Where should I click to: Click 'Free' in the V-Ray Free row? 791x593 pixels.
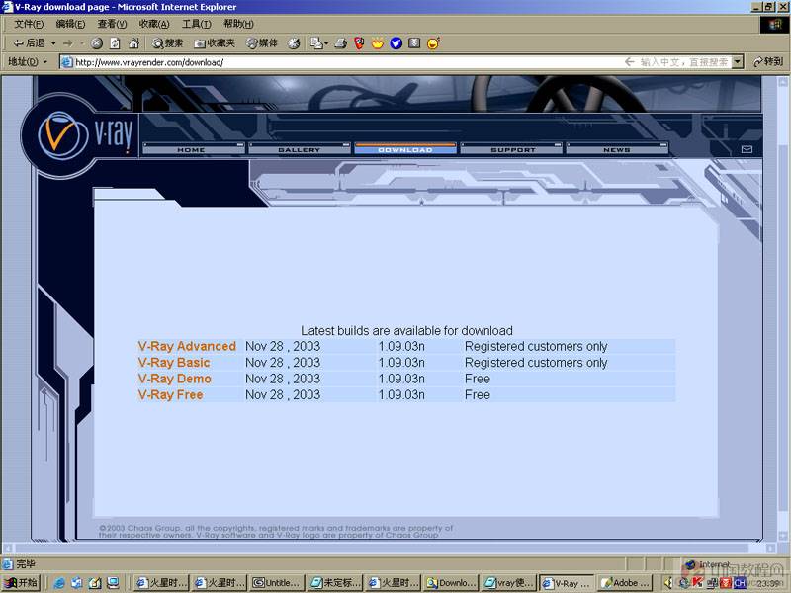coord(478,394)
